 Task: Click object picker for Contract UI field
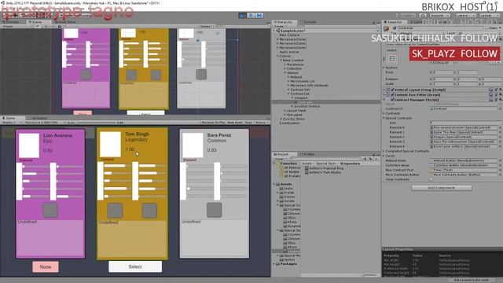[x=500, y=108]
